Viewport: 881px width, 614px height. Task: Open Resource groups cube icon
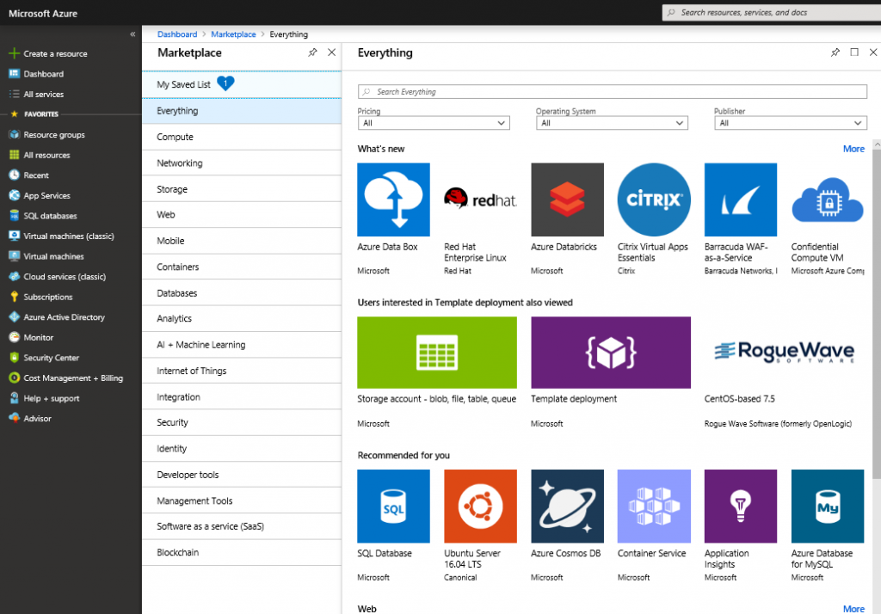(14, 134)
